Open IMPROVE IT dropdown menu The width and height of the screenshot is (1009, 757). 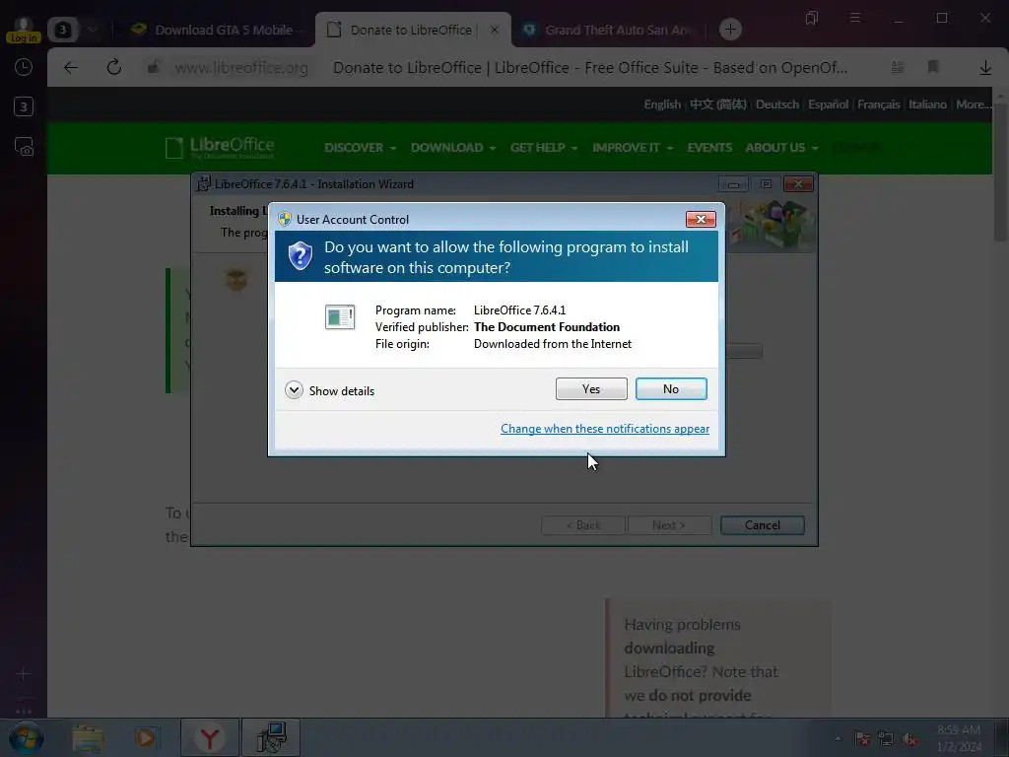tap(633, 148)
